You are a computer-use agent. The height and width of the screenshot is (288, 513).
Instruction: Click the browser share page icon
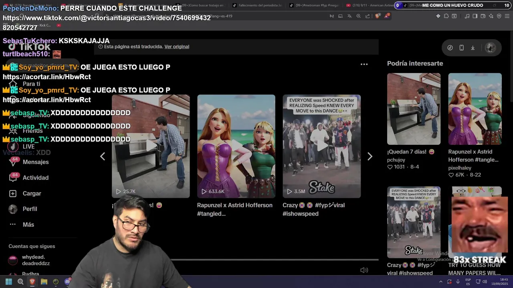pyautogui.click(x=368, y=16)
